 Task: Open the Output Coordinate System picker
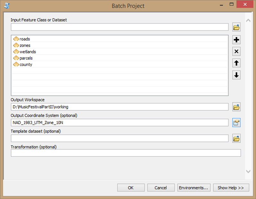[x=236, y=122]
